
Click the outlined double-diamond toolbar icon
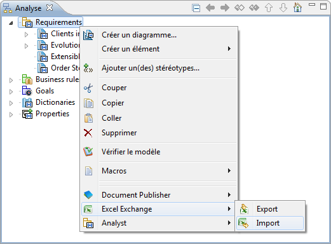(x=240, y=8)
